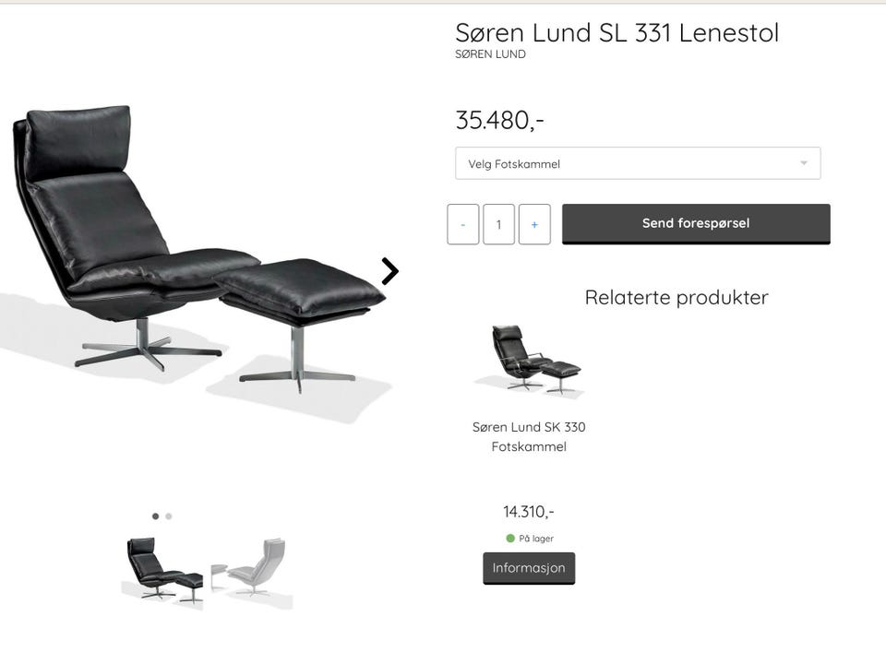Click the quantity input field
The height and width of the screenshot is (664, 886).
(498, 224)
